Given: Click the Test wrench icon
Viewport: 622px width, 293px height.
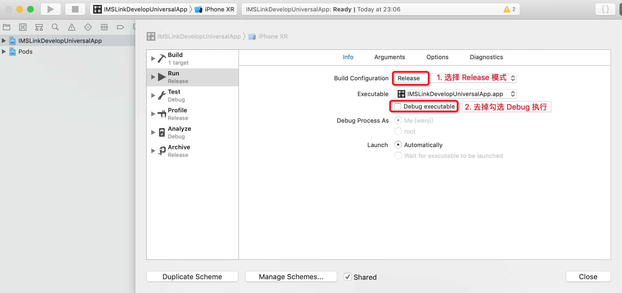Looking at the screenshot, I should click(162, 95).
